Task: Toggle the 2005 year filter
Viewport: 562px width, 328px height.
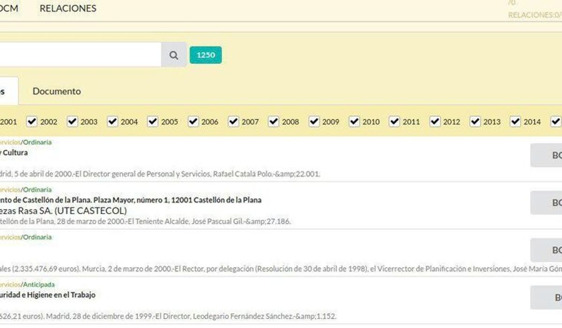Action: click(x=153, y=121)
